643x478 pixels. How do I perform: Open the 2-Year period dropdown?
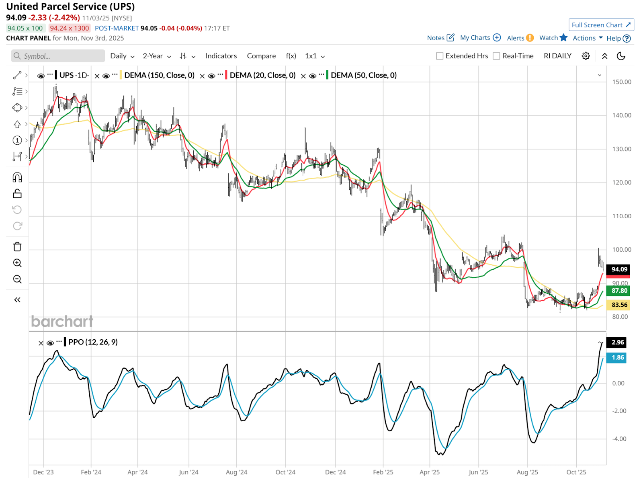click(x=157, y=56)
